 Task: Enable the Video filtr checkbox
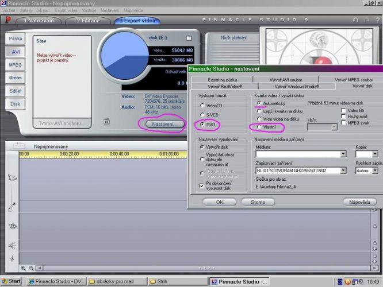point(343,110)
